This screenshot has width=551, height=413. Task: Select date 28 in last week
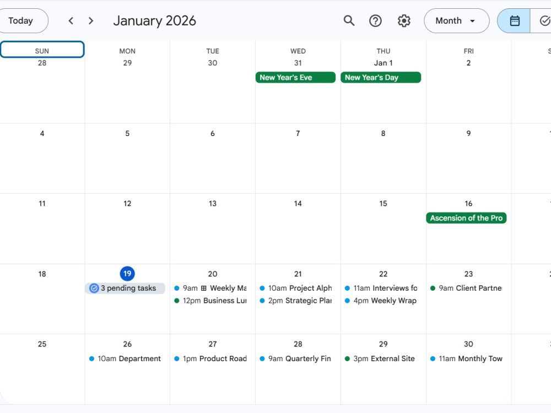point(298,344)
